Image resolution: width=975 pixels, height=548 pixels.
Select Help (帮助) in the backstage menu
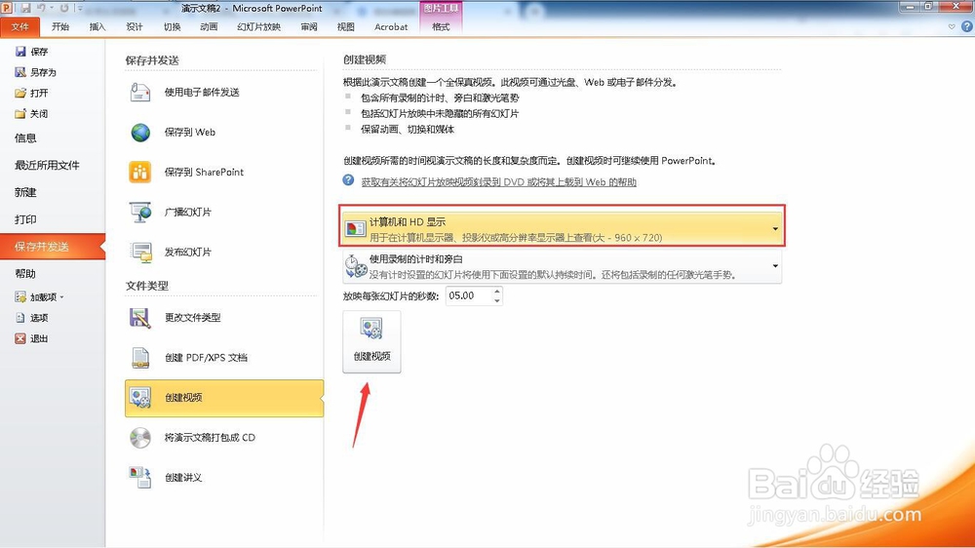pos(25,274)
